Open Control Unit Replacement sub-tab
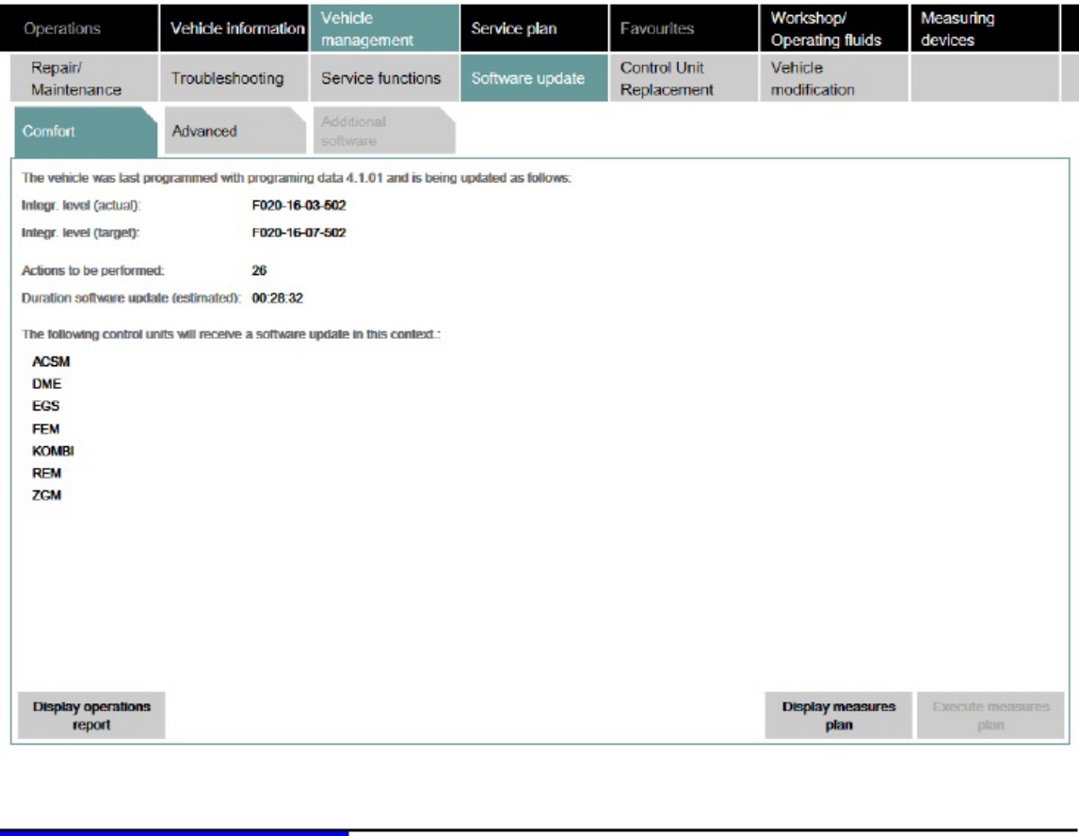Image resolution: width=1079 pixels, height=836 pixels. [x=684, y=78]
